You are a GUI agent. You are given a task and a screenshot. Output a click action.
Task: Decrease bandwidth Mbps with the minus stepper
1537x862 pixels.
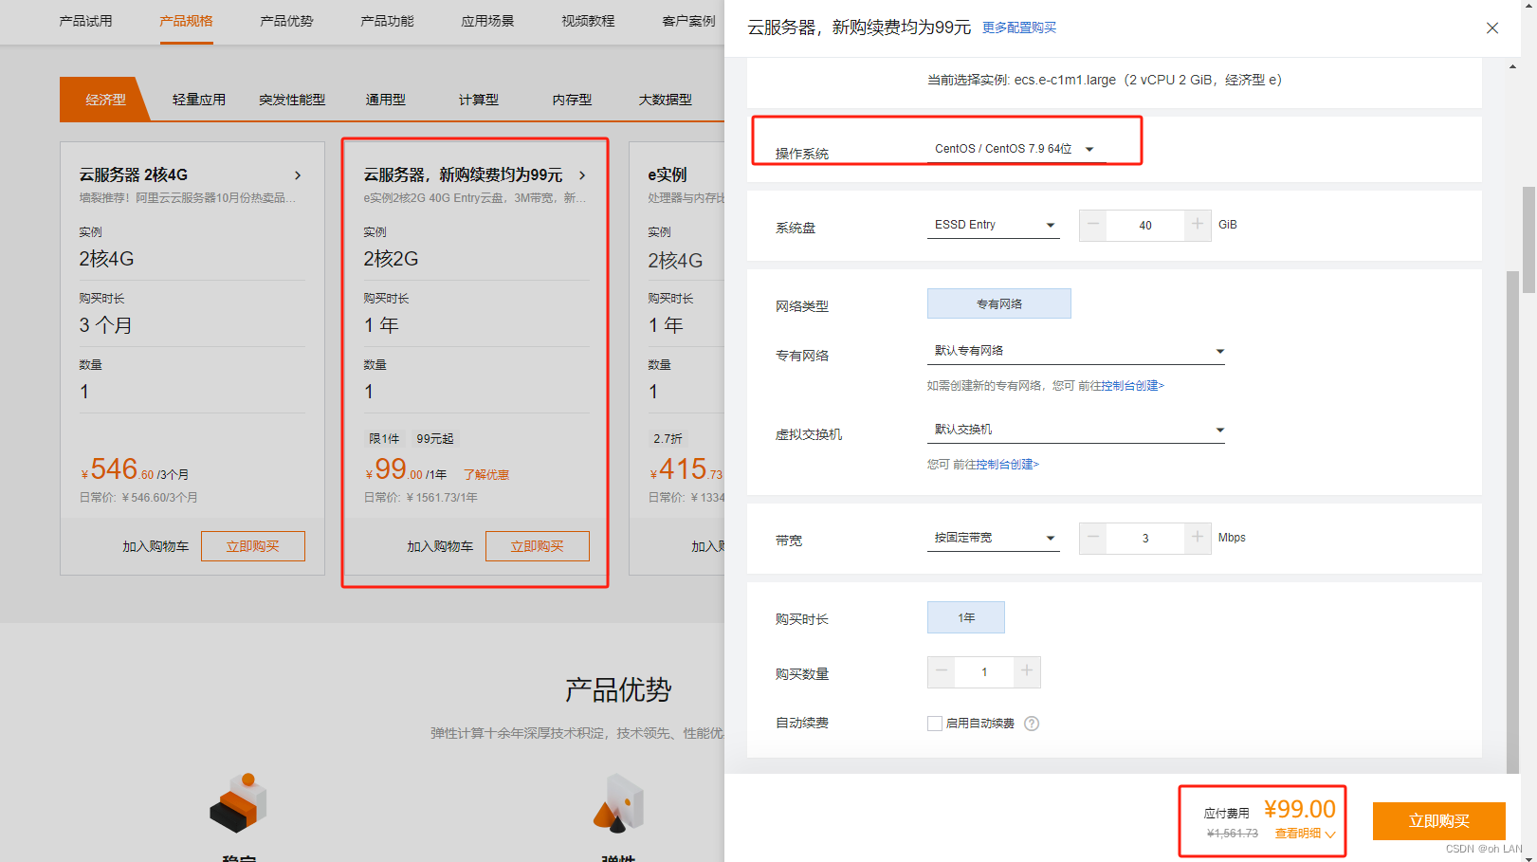(x=1092, y=538)
